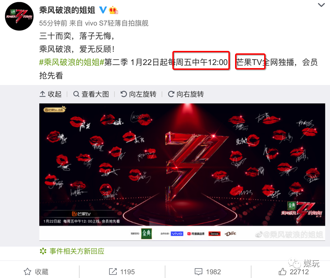Image resolution: width=330 pixels, height=278 pixels.
Task: Click the green flower icon beside 事件相关方新回应
Action: pyautogui.click(x=43, y=251)
